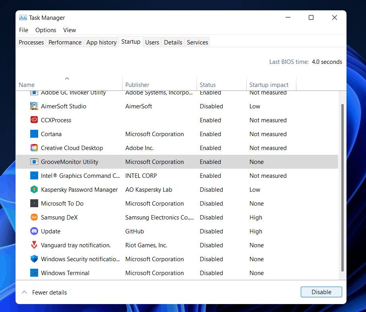Open the Options menu

point(46,30)
